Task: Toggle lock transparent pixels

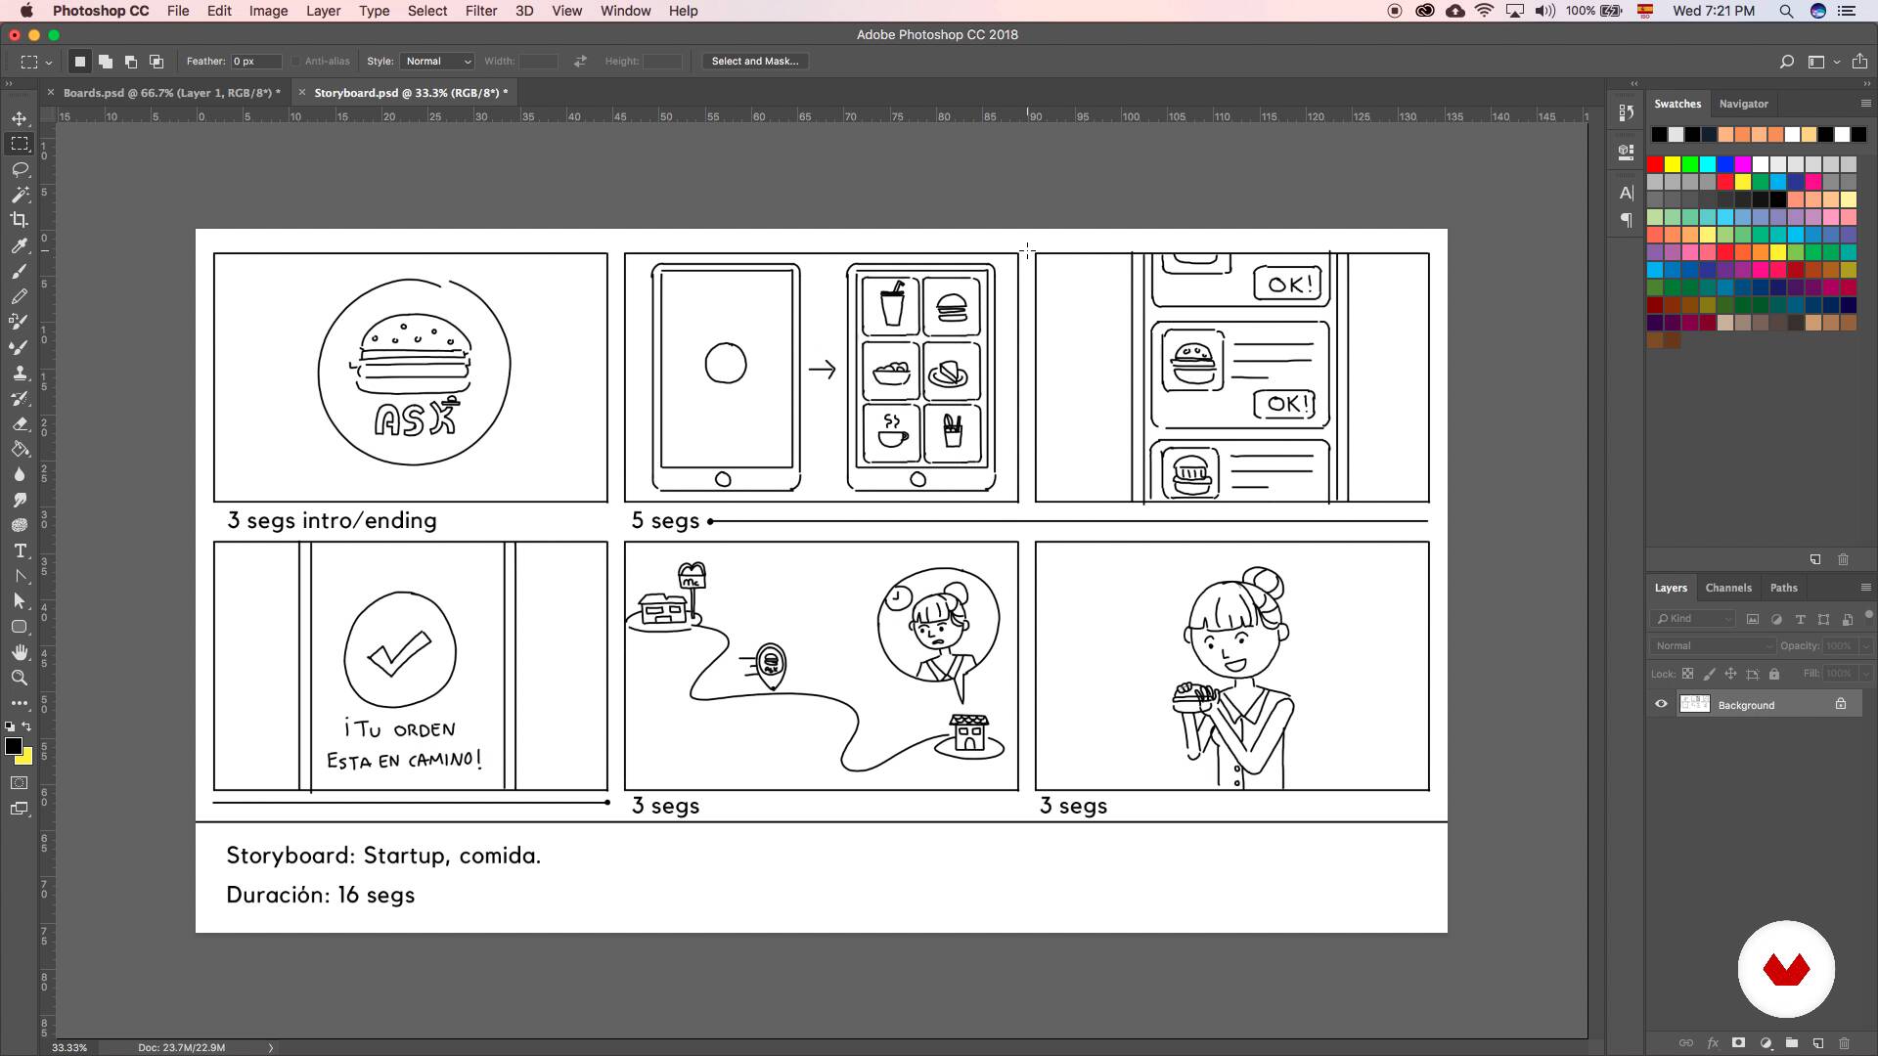Action: pyautogui.click(x=1687, y=674)
